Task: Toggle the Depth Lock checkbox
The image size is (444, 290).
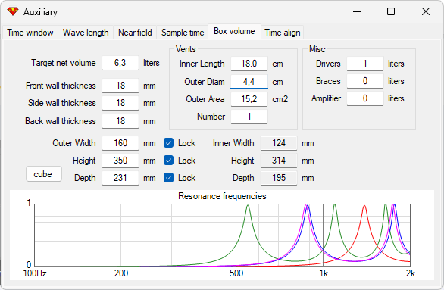Action: point(168,178)
